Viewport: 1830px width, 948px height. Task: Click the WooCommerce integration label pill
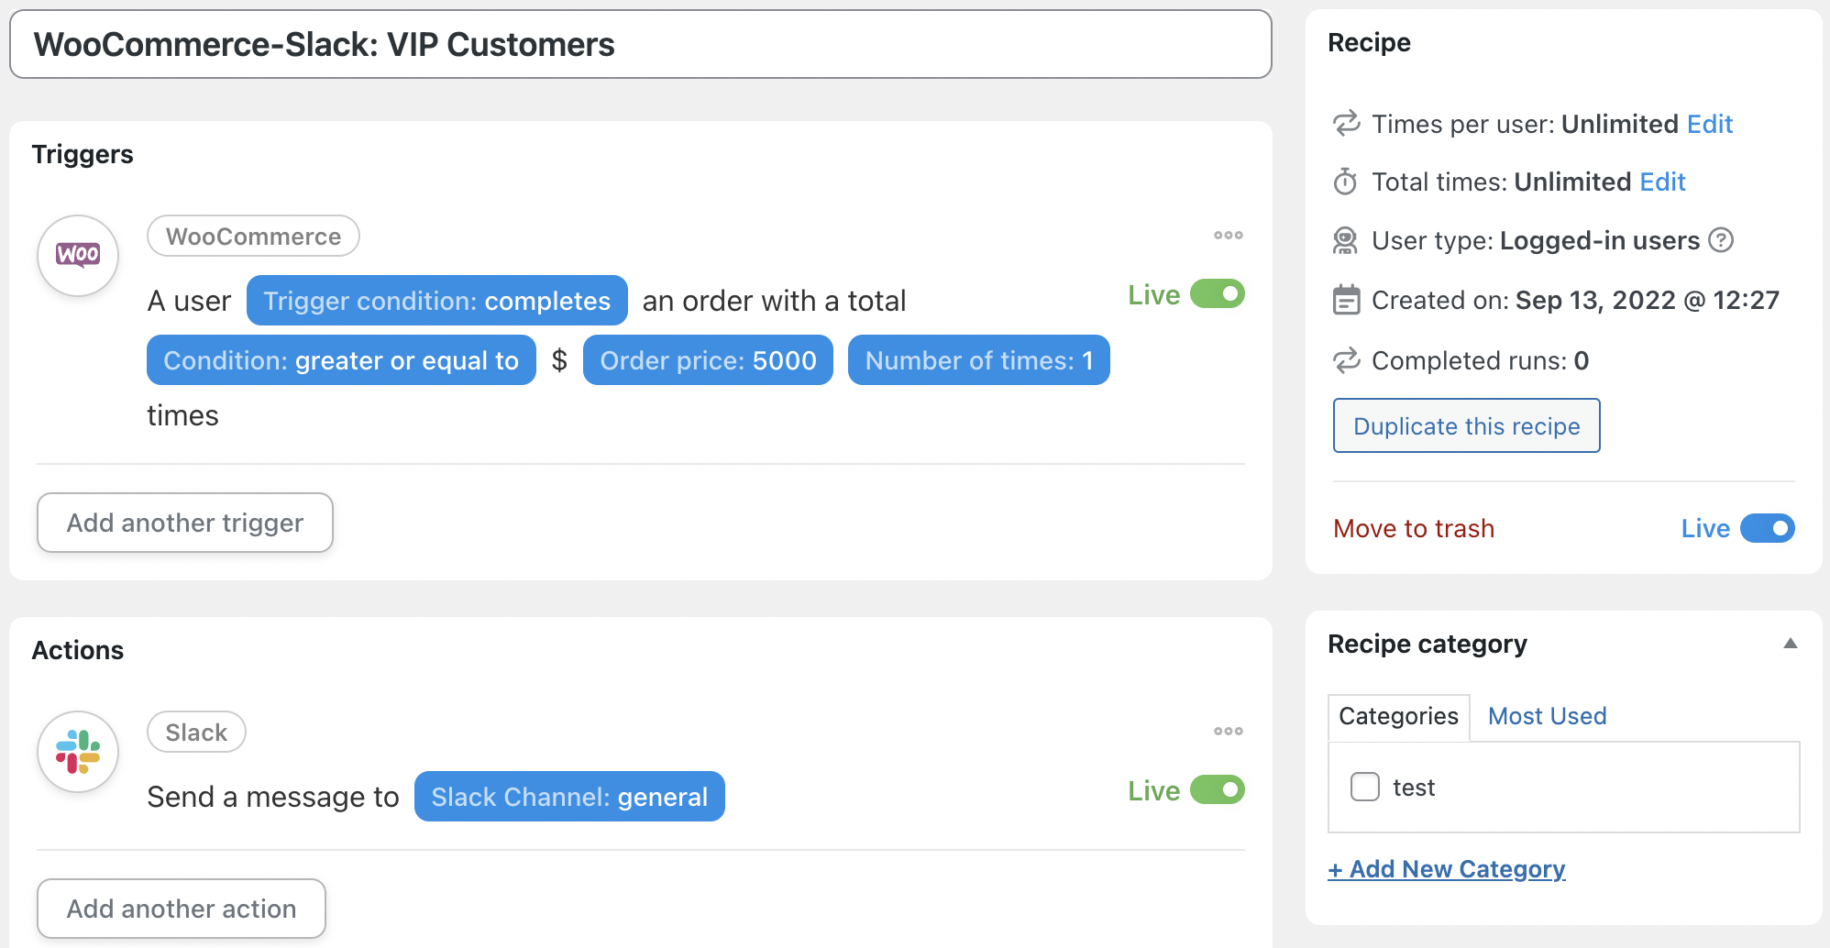point(253,237)
